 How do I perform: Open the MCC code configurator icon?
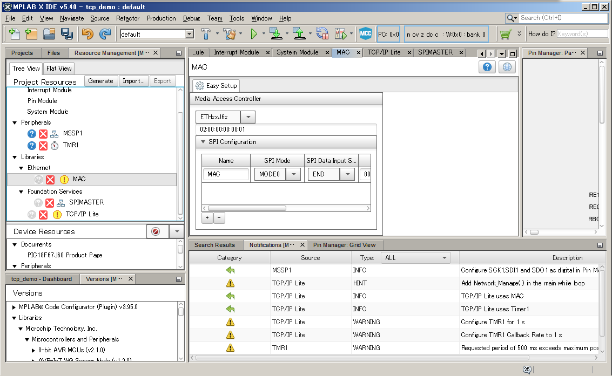(365, 34)
